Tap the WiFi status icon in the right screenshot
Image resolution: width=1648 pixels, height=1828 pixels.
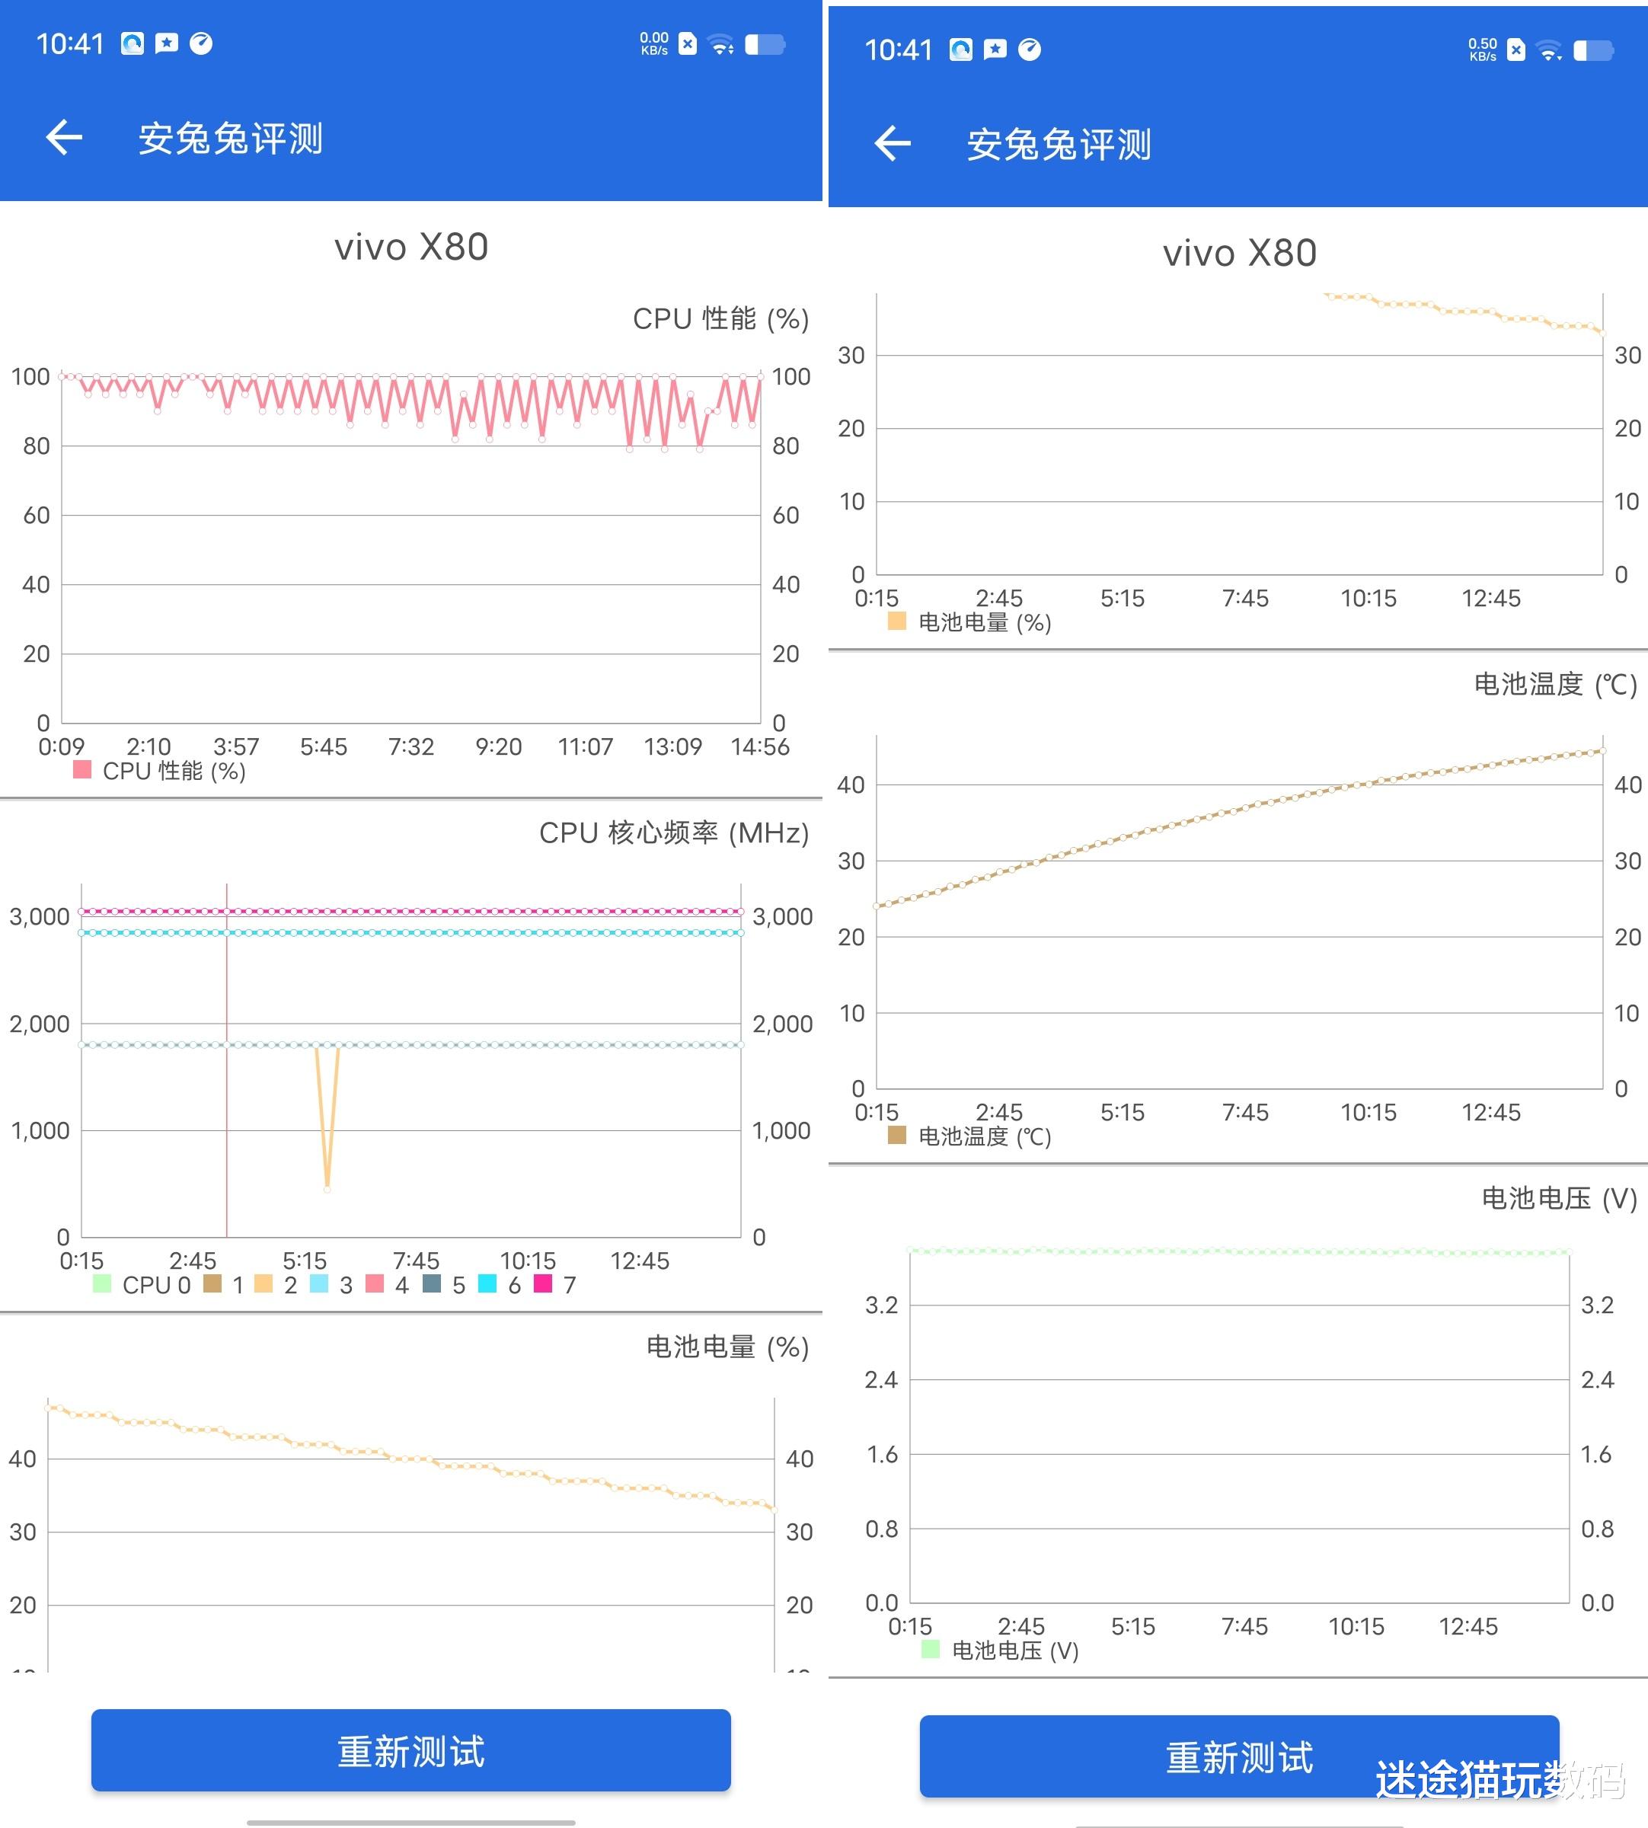[1551, 51]
